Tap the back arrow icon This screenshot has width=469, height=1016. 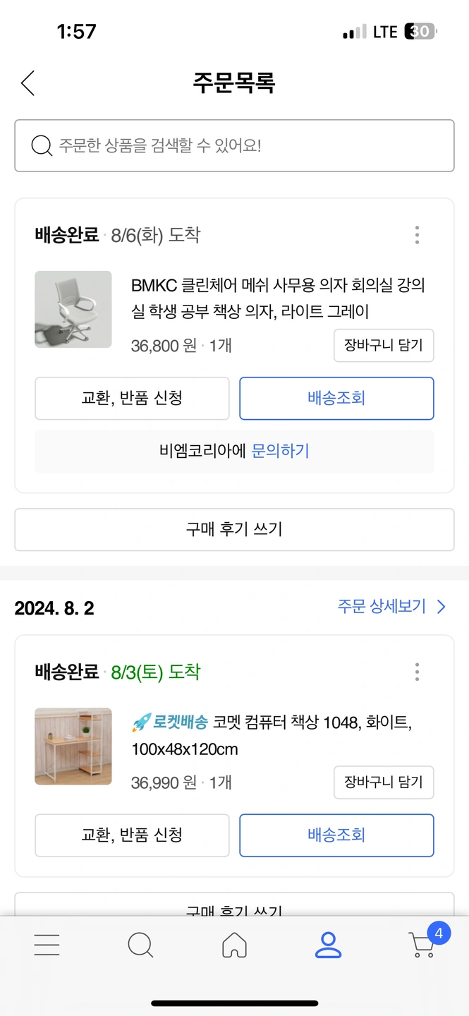click(x=28, y=83)
